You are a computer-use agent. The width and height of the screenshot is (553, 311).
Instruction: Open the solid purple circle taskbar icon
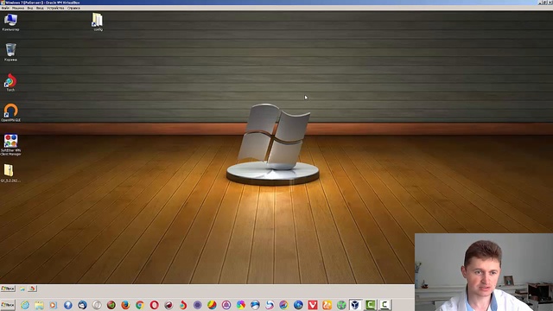198,305
